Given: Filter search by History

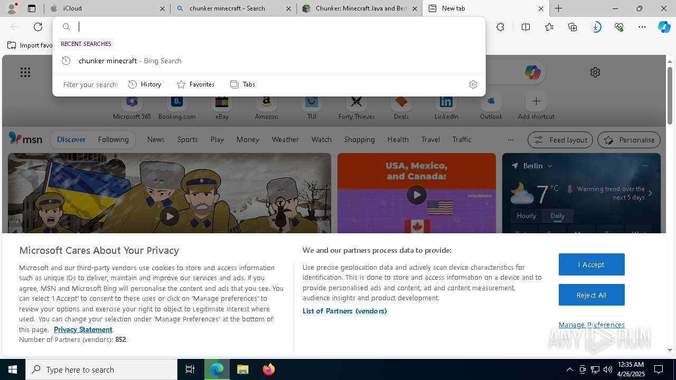Looking at the screenshot, I should 145,84.
